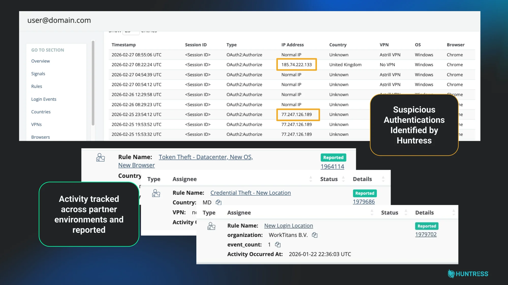The image size is (508, 285).
Task: Click Reported badge above 1964114
Action: (x=333, y=158)
